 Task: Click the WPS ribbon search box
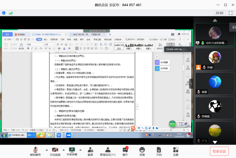coord(135,39)
